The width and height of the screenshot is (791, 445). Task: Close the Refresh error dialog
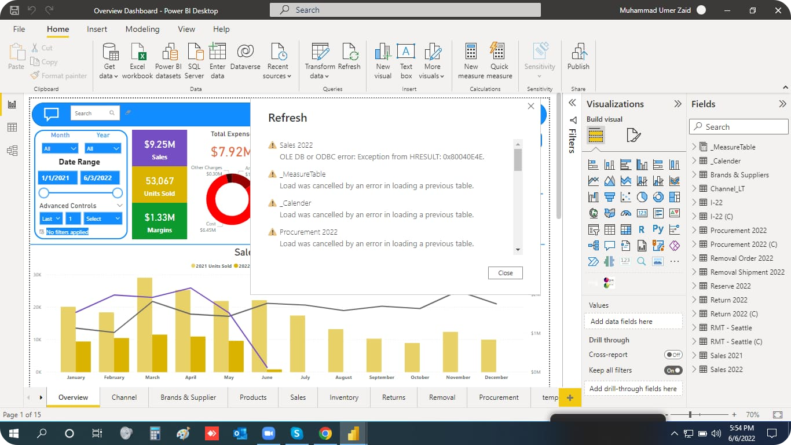tap(505, 273)
